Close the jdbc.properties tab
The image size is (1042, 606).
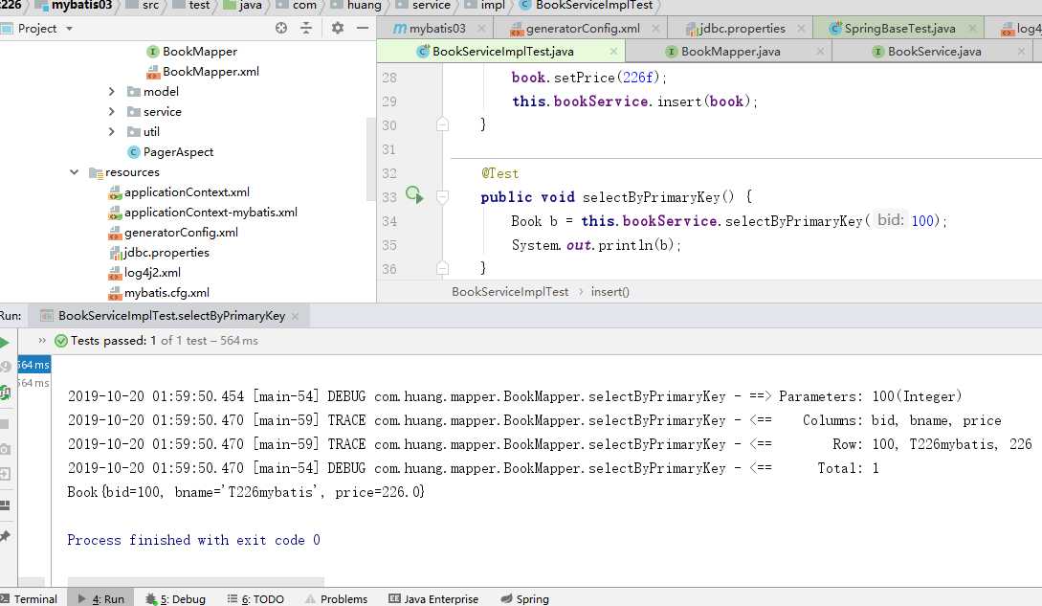pyautogui.click(x=801, y=28)
